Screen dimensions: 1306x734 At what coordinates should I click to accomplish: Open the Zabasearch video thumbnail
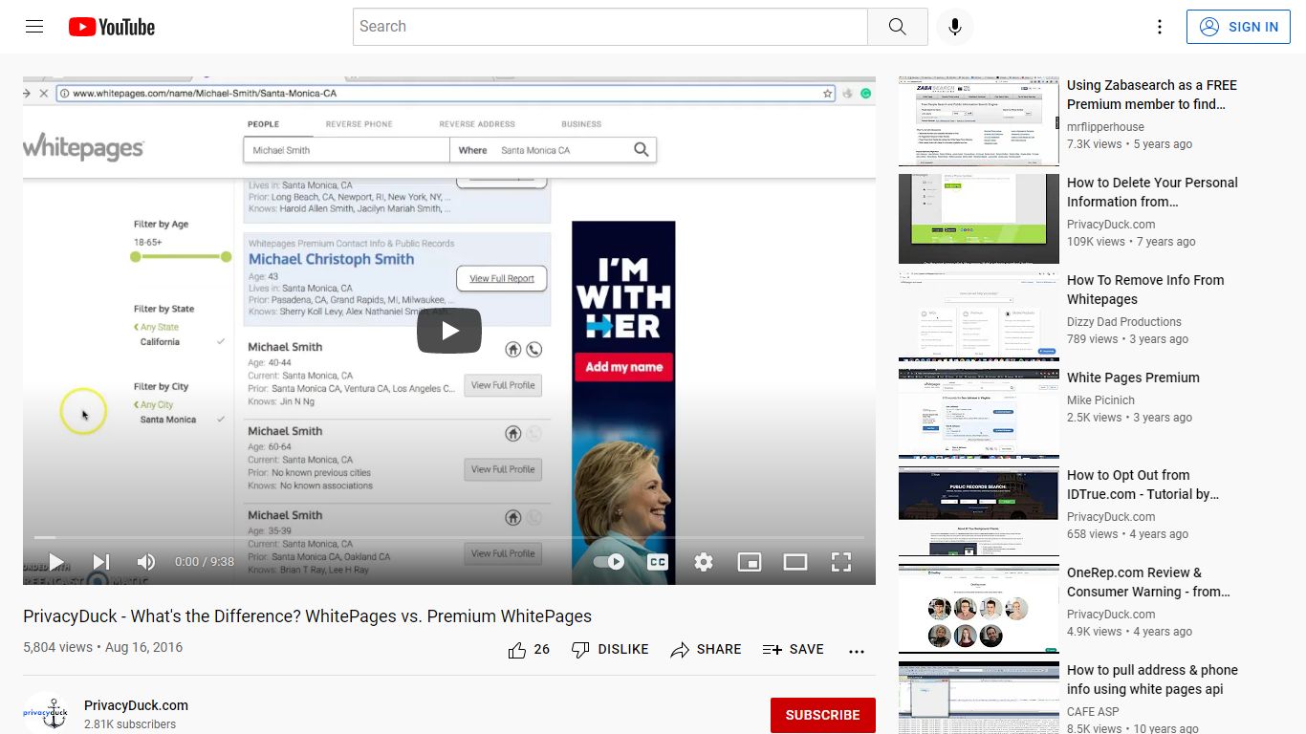[979, 121]
